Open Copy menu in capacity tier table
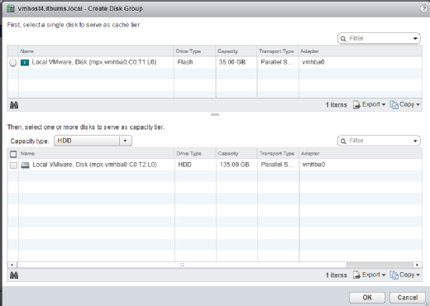This screenshot has height=306, width=430. coord(404,275)
